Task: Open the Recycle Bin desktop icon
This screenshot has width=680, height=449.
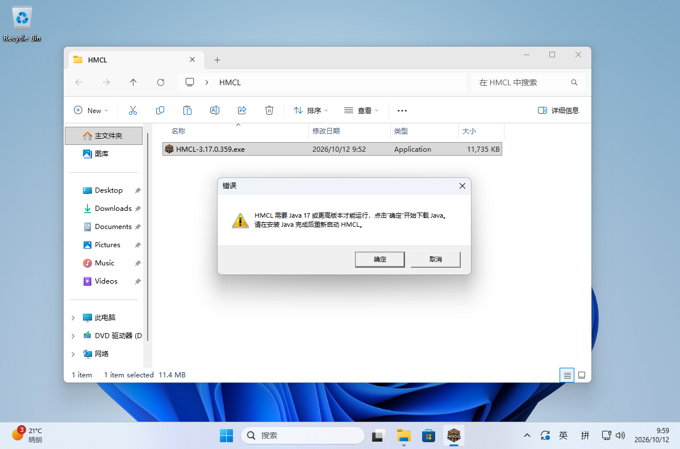Action: click(22, 24)
